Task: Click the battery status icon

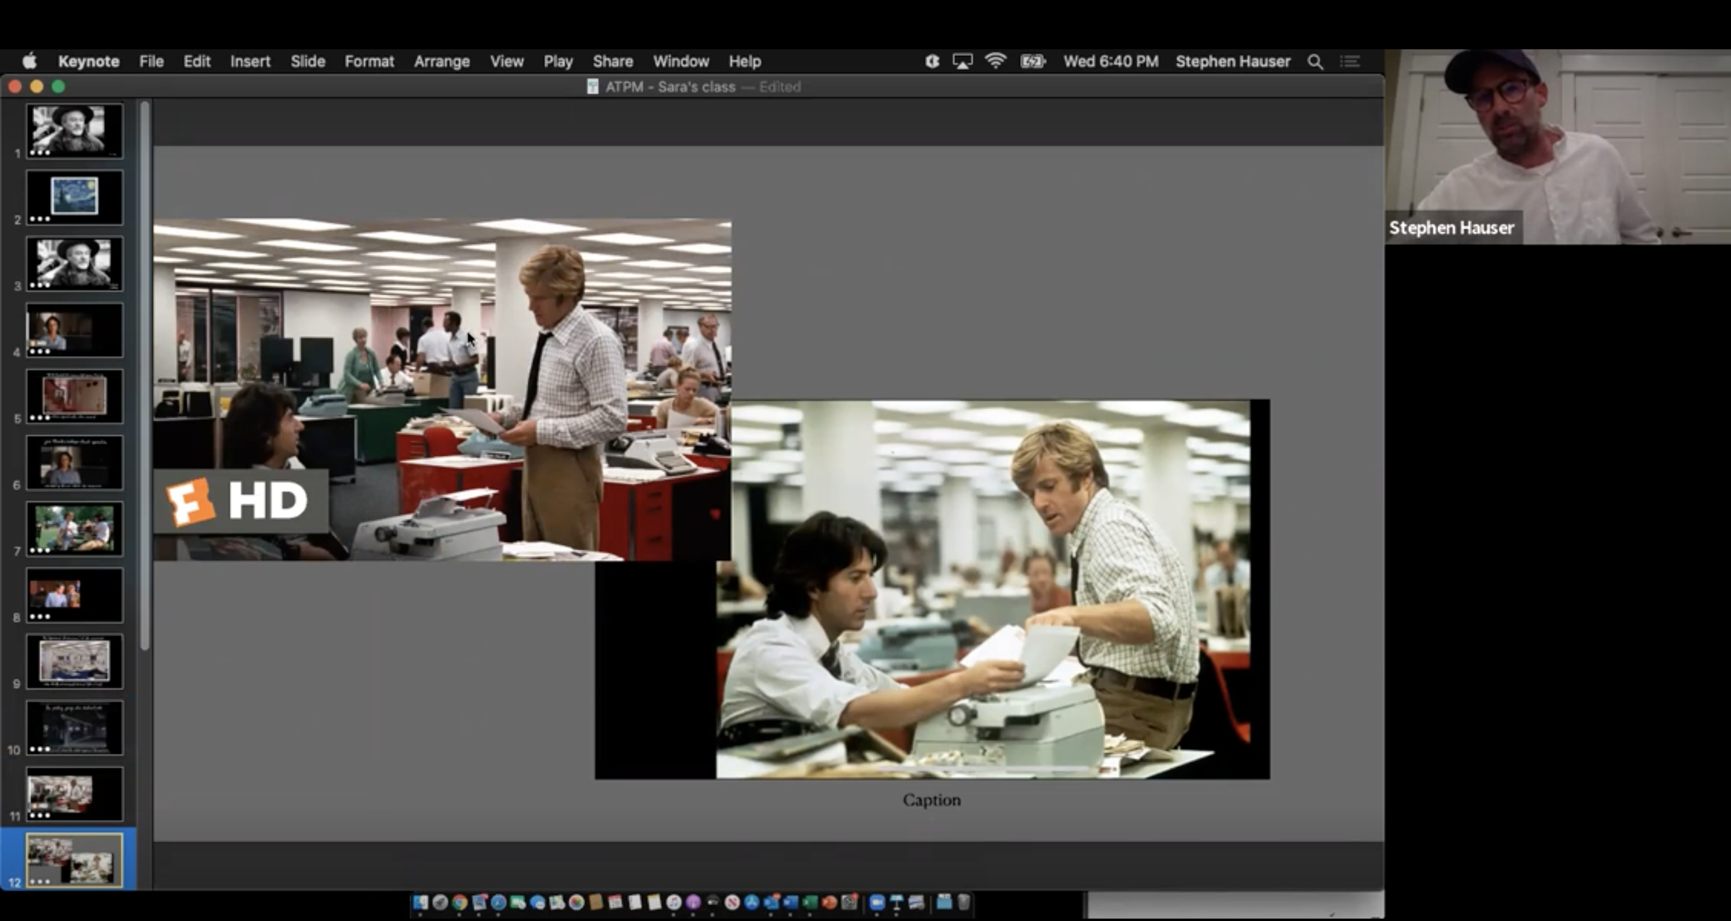Action: (1033, 62)
